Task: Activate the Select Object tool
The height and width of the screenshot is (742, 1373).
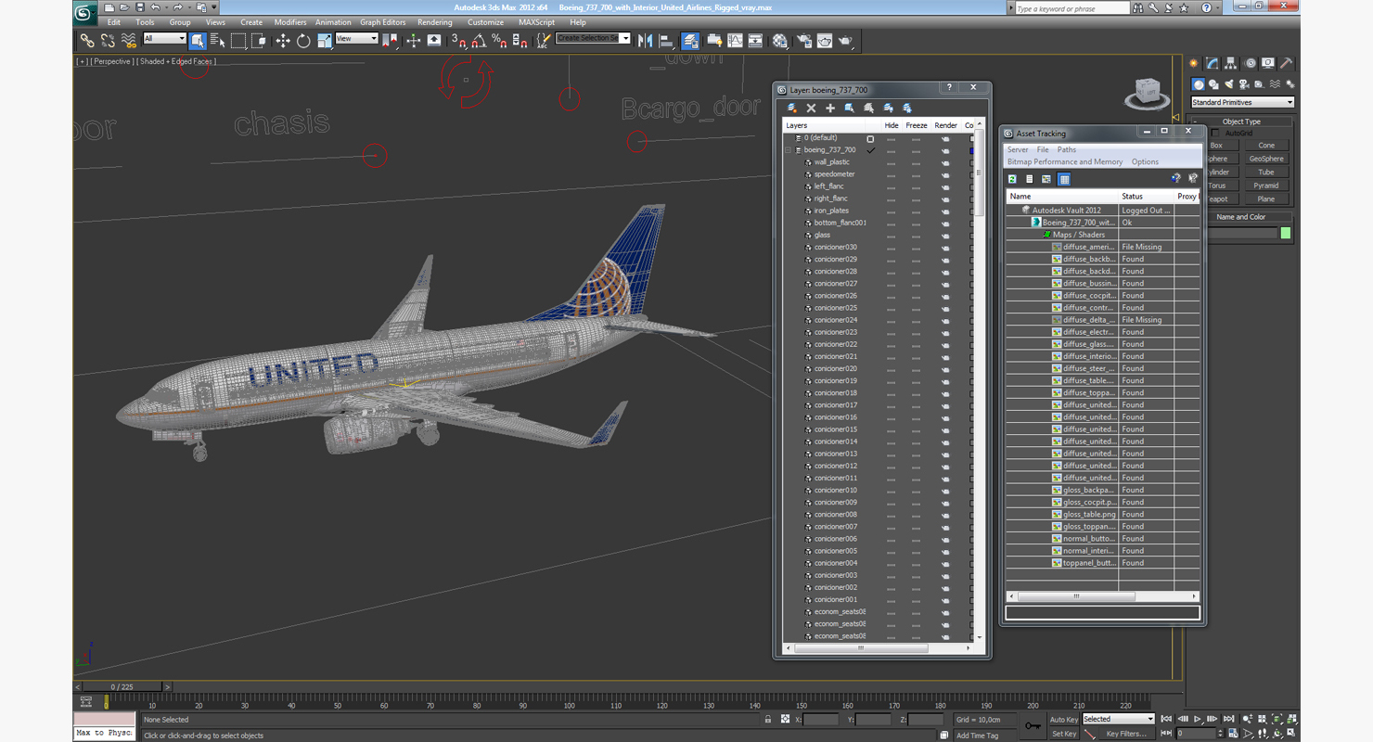Action: point(198,41)
